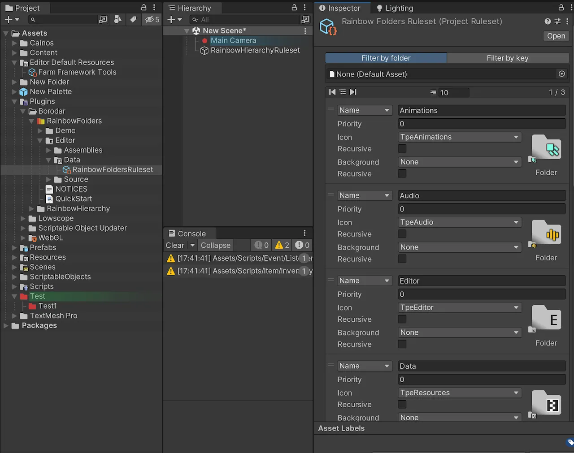Select the Filter by folder tab
The height and width of the screenshot is (453, 574).
pyautogui.click(x=386, y=58)
